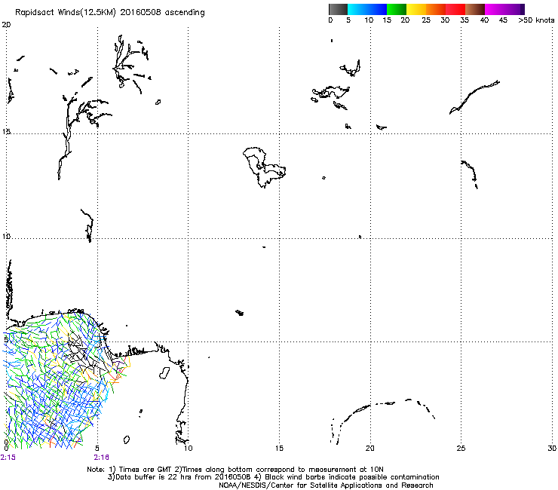Click the title 'Rapidscat Winds(12.5KM) 20160508 ascending'

pyautogui.click(x=110, y=13)
